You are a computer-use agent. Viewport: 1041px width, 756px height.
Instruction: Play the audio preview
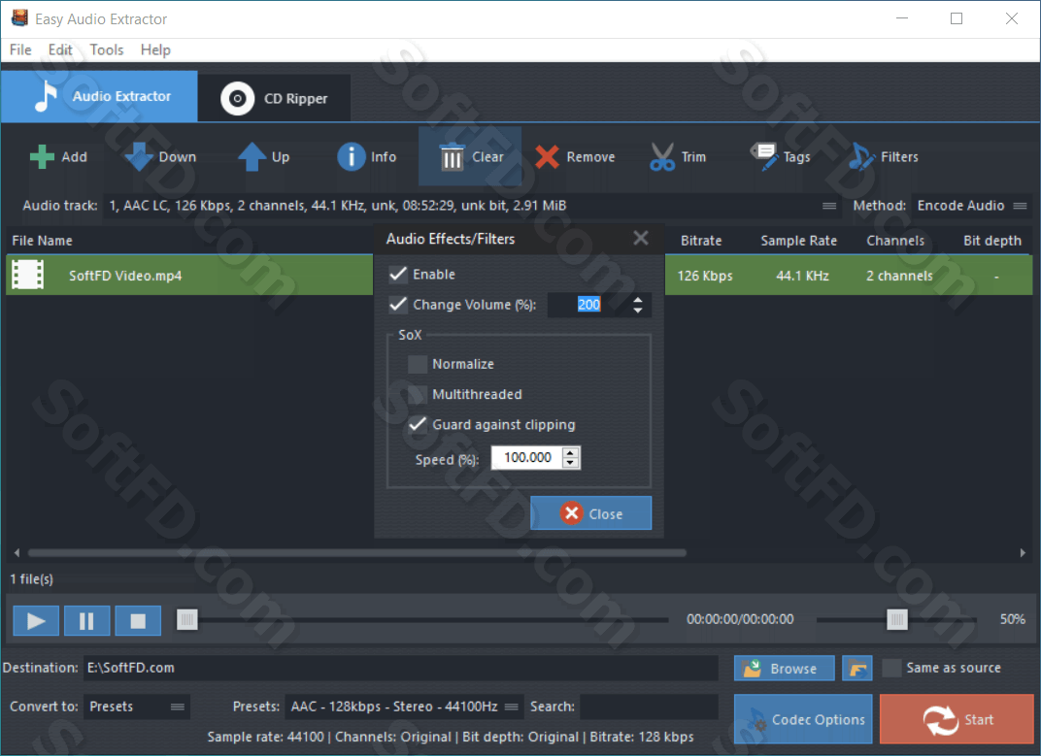pos(36,620)
